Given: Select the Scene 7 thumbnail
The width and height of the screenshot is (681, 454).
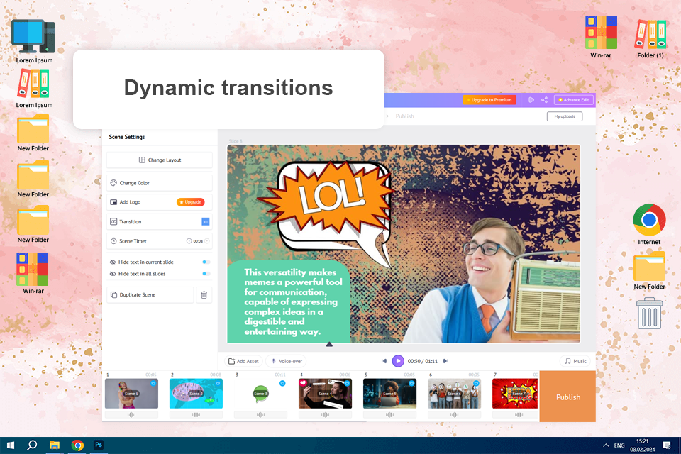Looking at the screenshot, I should tap(516, 394).
